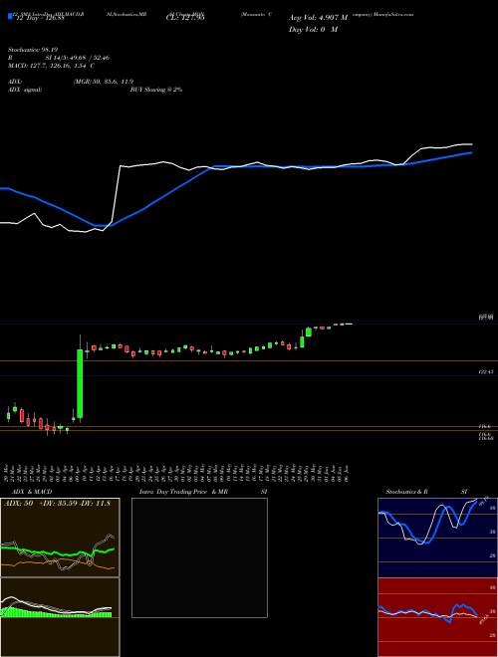Click the empty Intra Day Trading chart box
The width and height of the screenshot is (498, 657).
pos(199,557)
